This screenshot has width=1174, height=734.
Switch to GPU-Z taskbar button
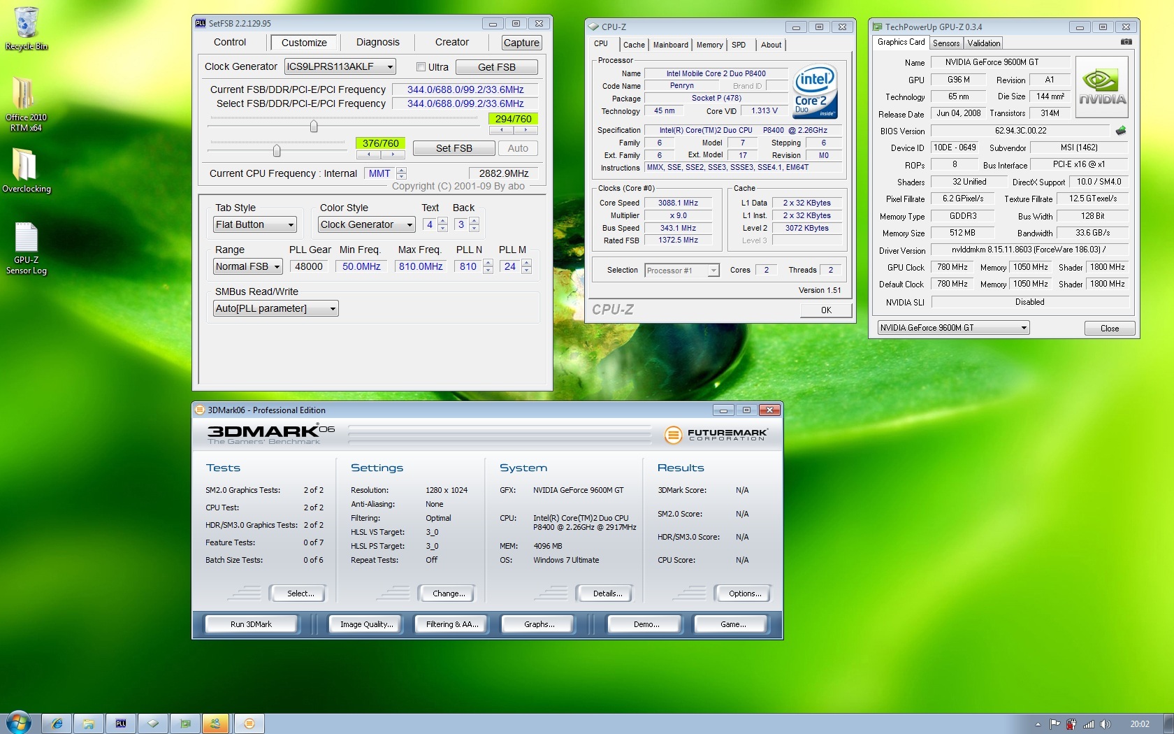185,724
